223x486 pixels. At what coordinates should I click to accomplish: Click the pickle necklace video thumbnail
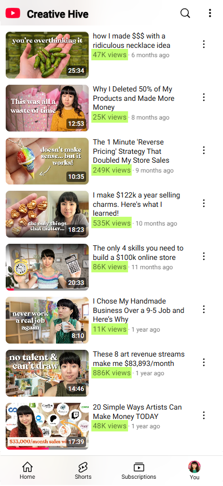pyautogui.click(x=47, y=55)
